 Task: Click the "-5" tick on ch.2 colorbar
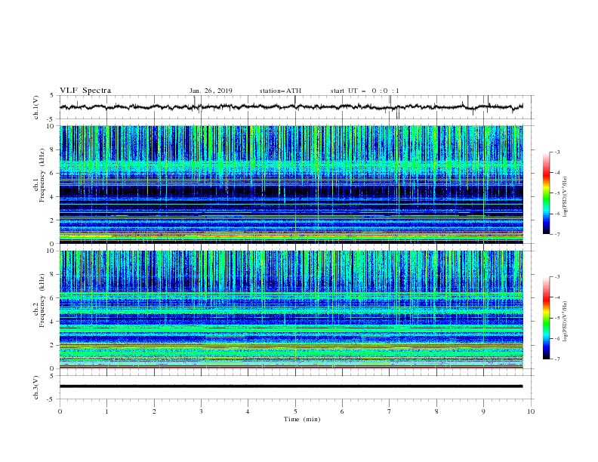click(x=556, y=318)
